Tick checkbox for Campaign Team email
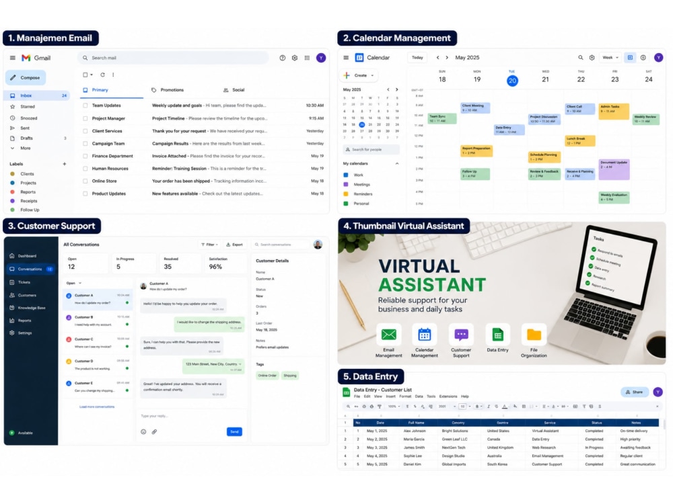673x504 pixels. coord(85,144)
